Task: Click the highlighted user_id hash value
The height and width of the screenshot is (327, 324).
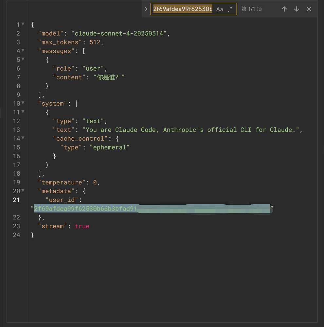Action: (152, 209)
